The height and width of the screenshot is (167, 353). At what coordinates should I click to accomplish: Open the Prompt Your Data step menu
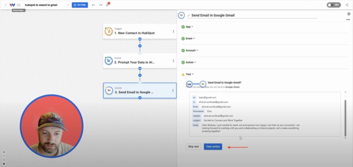[173, 61]
